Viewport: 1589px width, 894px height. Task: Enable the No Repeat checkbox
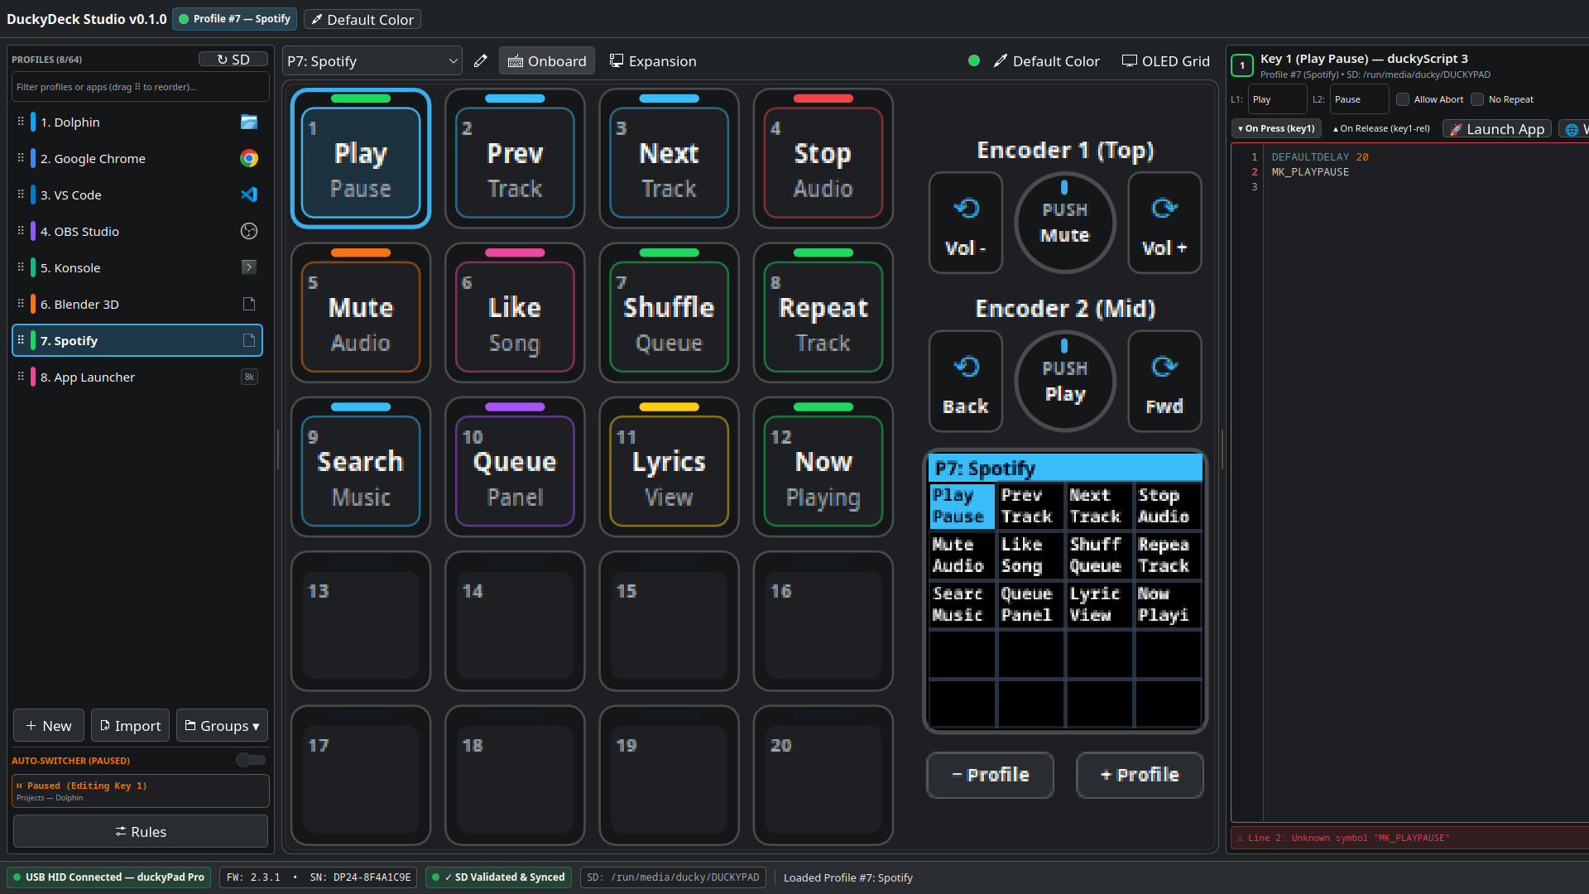[x=1477, y=99]
